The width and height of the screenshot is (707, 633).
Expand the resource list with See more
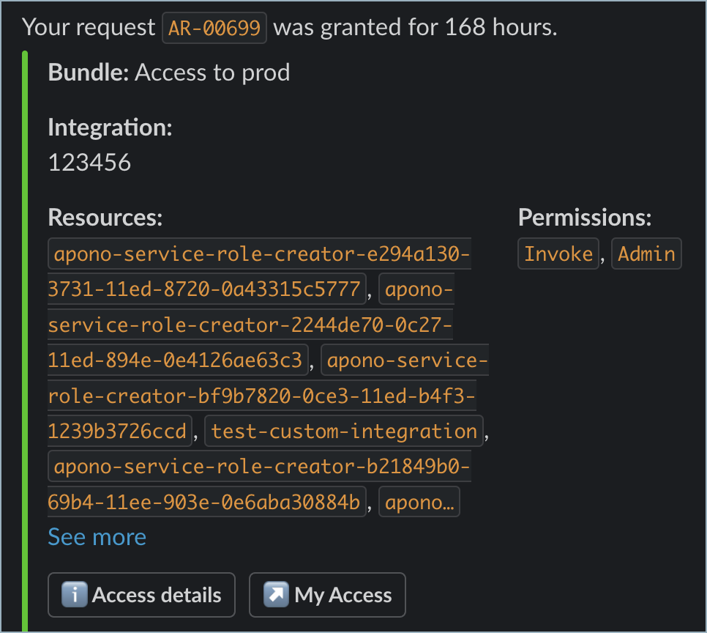(97, 537)
